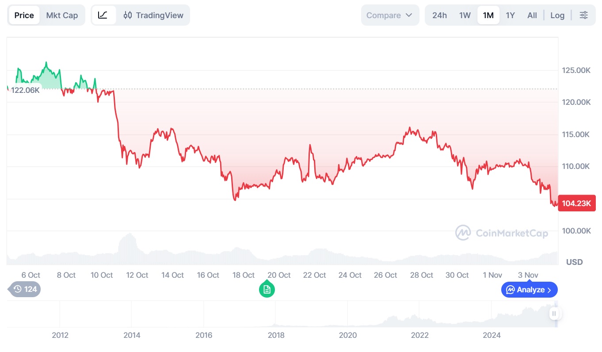Click the Analyze sparkle icon
Image resolution: width=602 pixels, height=352 pixels.
(511, 290)
